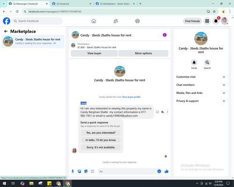
Task: Go to Facebook home via logo
Action: [x=7, y=21]
